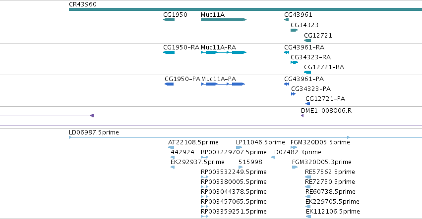Select the RE57562.5prime EST glyph
This screenshot has width=422, height=219.
tap(308, 177)
